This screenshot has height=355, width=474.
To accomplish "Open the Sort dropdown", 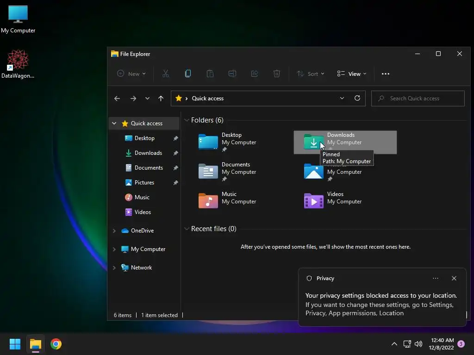I will pos(311,73).
